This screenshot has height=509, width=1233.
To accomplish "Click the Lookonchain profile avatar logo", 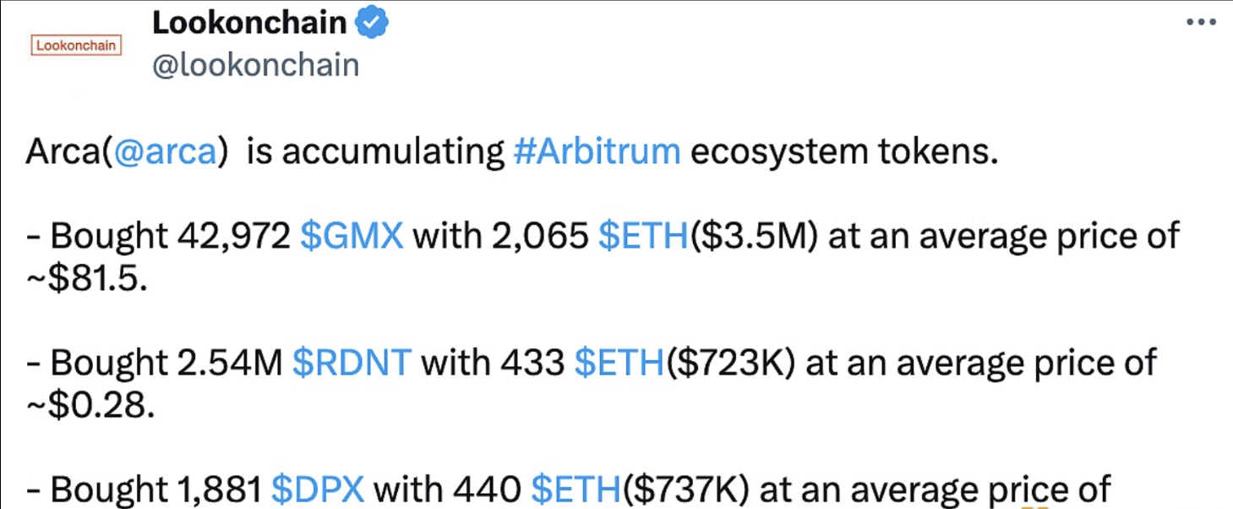I will pos(76,46).
